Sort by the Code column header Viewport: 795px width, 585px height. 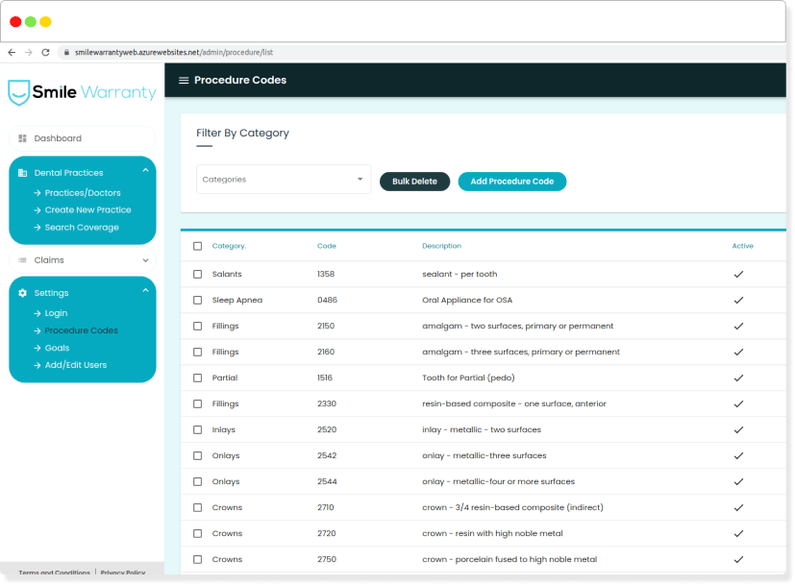327,246
